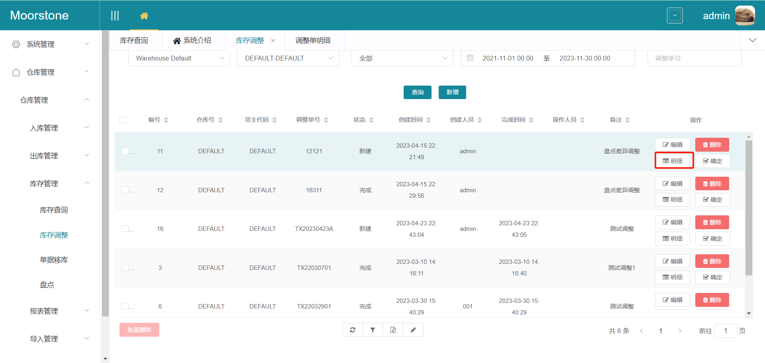Close the 库存调整 tab with X

pos(273,41)
